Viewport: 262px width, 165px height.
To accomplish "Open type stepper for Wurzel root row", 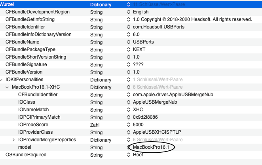I will [x=128, y=4].
